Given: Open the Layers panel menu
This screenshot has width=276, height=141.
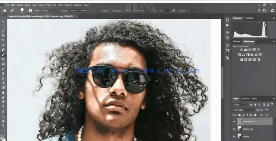Looking at the screenshot, I should 274,99.
